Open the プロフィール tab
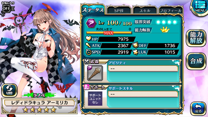 [171, 10]
